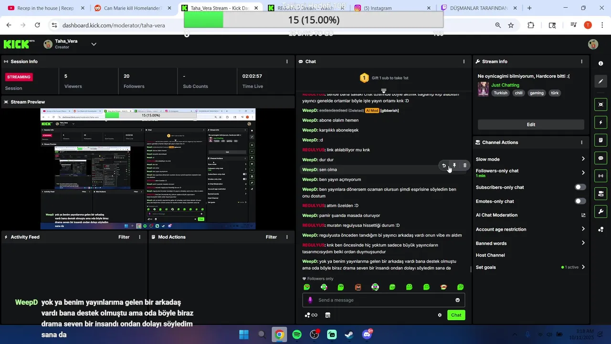
Task: Click the chat scrollbar
Action: (x=471, y=269)
